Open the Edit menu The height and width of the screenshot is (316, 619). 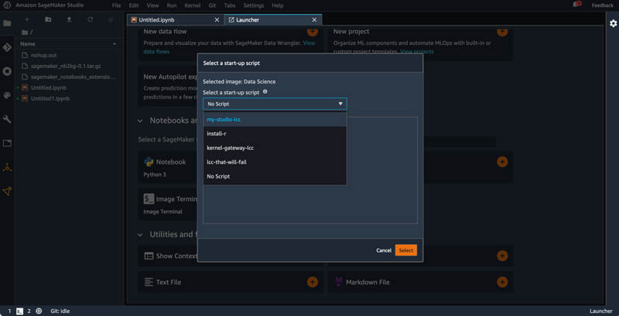point(133,5)
